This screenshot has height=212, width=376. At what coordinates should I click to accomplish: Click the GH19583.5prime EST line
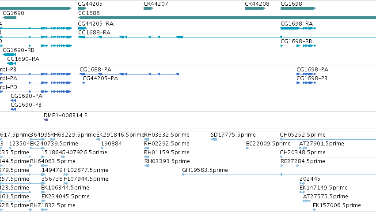pyautogui.click(x=279, y=175)
